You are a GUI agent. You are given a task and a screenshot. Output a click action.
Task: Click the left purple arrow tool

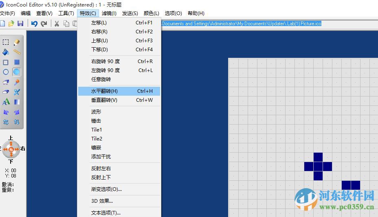(x=6, y=112)
